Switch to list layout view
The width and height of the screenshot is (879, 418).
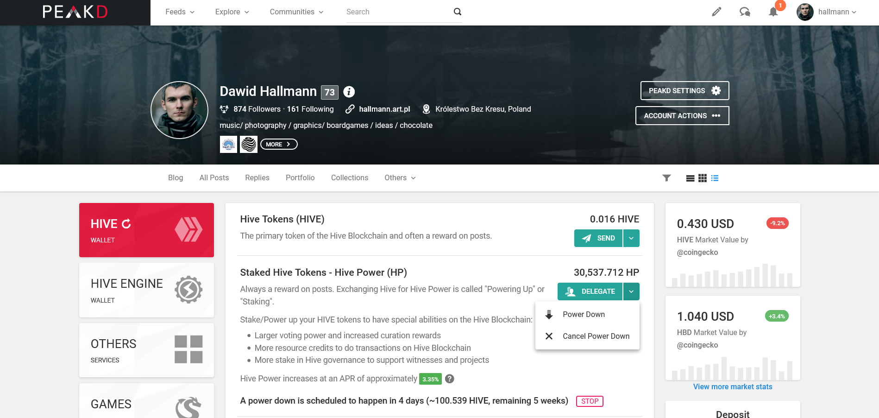pos(690,178)
